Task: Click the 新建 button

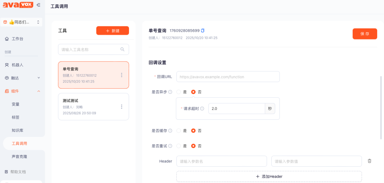Action: pos(113,31)
